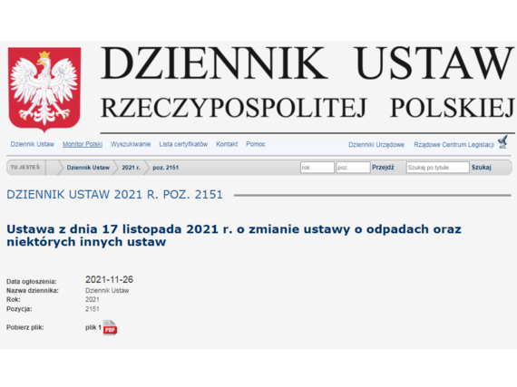Click the RZECZYPOSPOLITEJ POLSKIEJ banner subtitle

click(307, 108)
